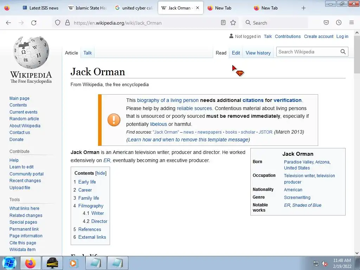Open biography of a living person link
Viewport: 360px width, 270px height.
[168, 100]
